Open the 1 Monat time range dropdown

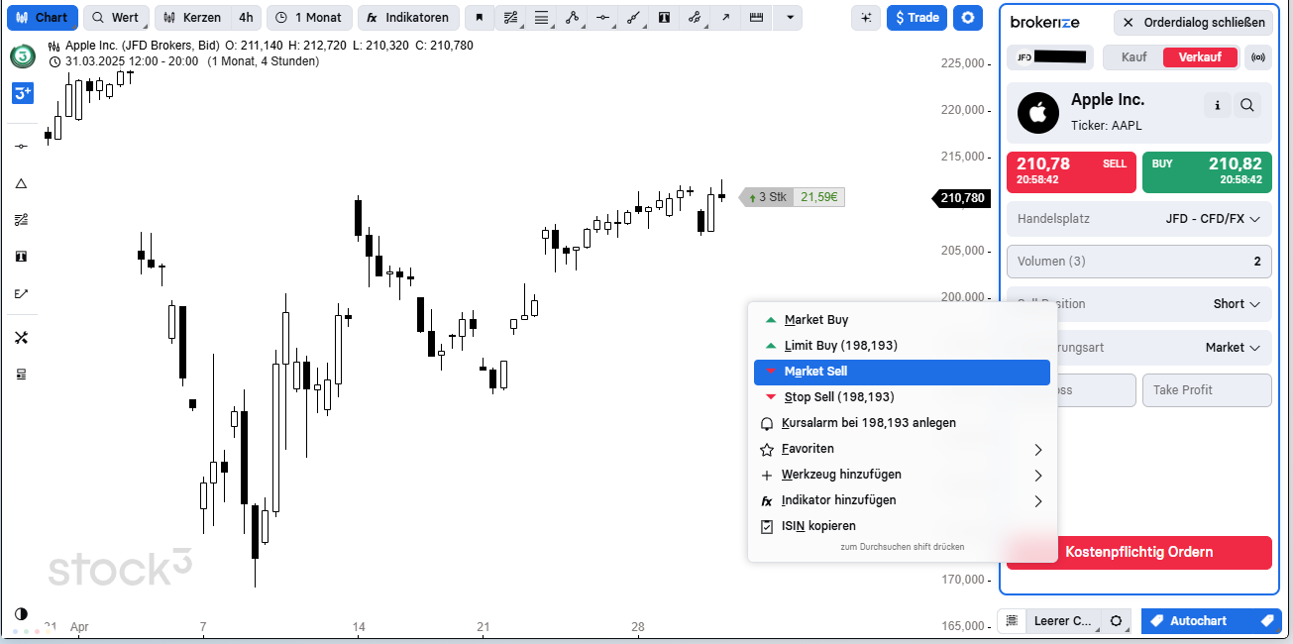point(308,18)
